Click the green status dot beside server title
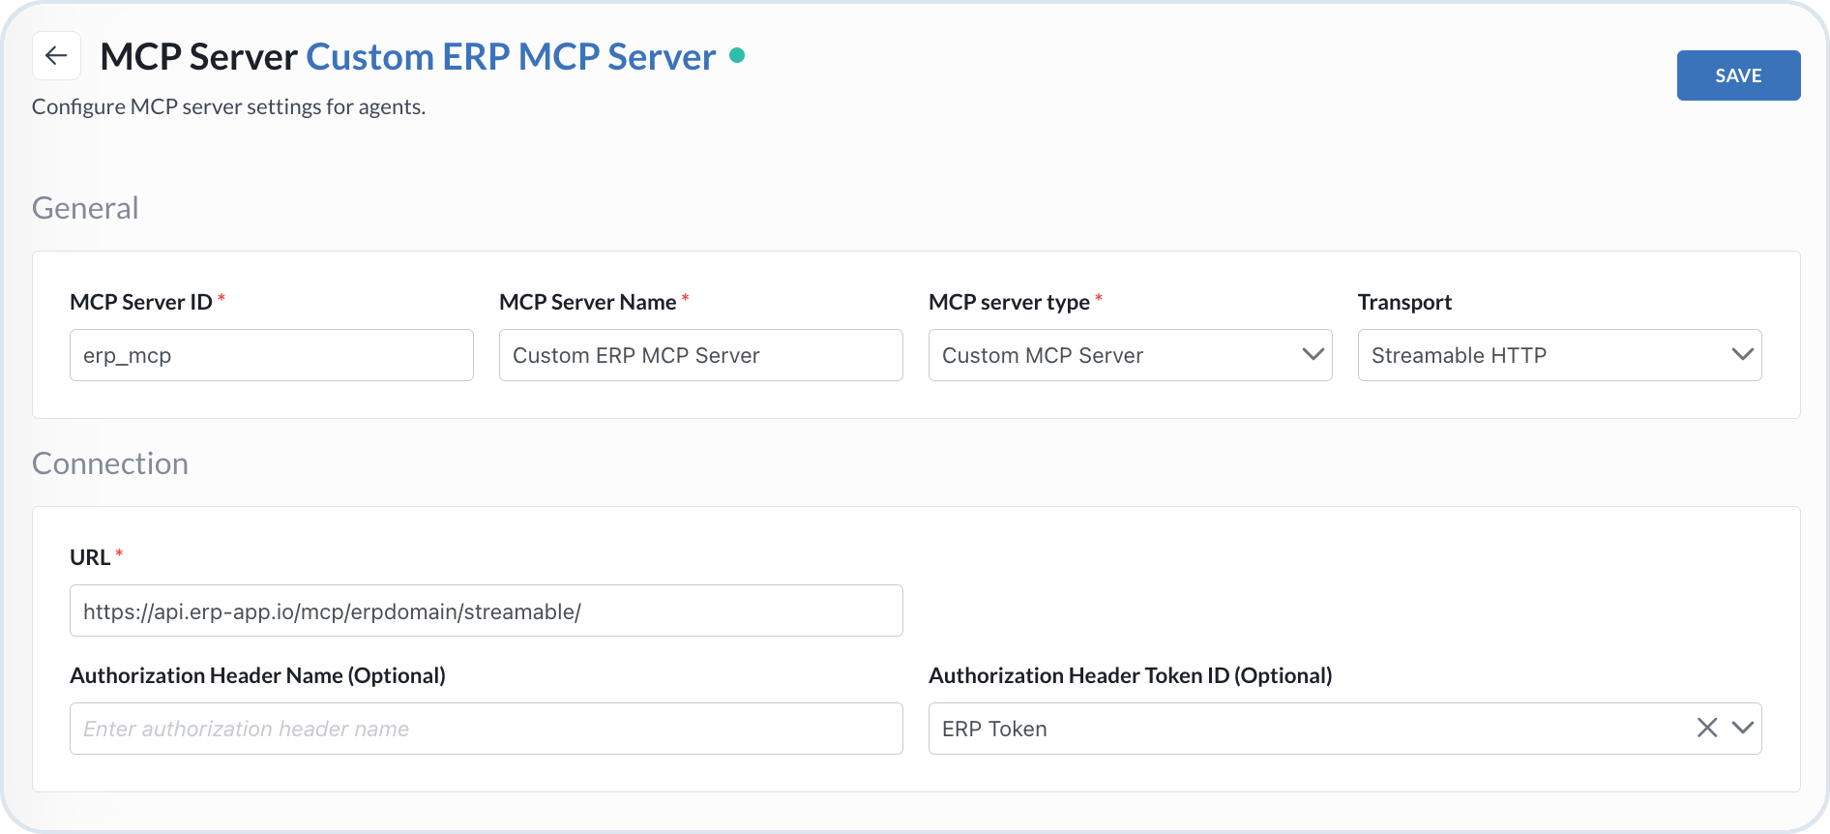Image resolution: width=1830 pixels, height=834 pixels. pos(737,56)
